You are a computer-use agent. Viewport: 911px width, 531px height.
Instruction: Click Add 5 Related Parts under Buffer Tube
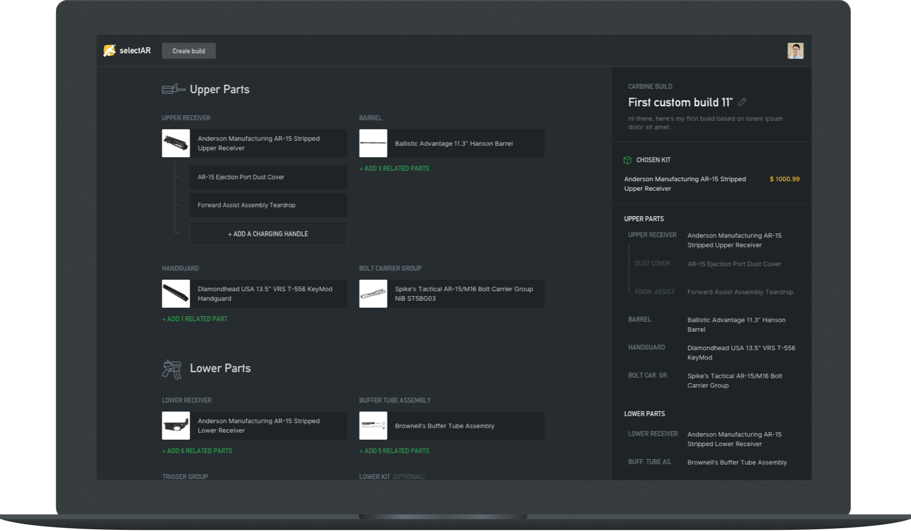[x=394, y=451]
